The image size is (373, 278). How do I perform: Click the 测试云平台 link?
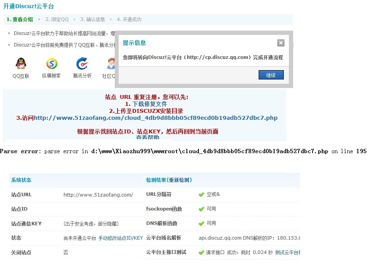[x=288, y=252]
